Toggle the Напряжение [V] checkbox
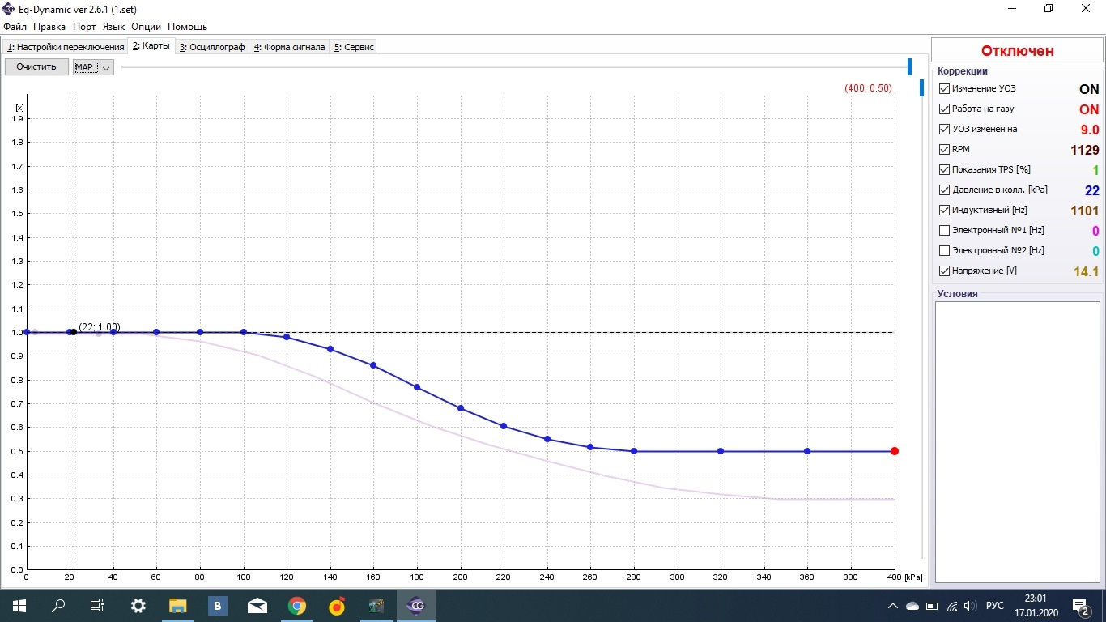The height and width of the screenshot is (622, 1106). (944, 271)
